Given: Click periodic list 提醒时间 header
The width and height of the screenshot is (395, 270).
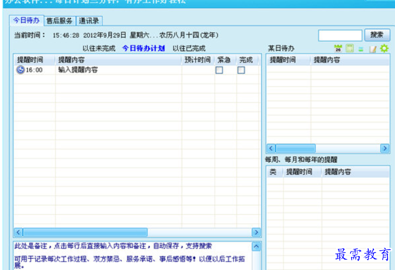Looking at the screenshot, I should click(x=302, y=172).
